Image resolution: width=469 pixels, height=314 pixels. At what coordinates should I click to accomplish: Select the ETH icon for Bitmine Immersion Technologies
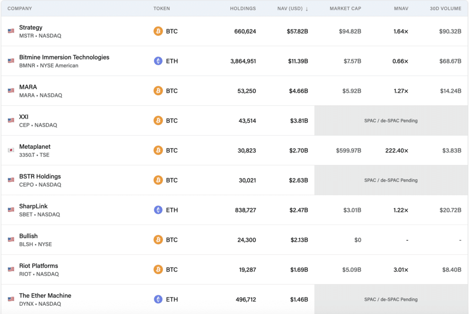click(158, 61)
